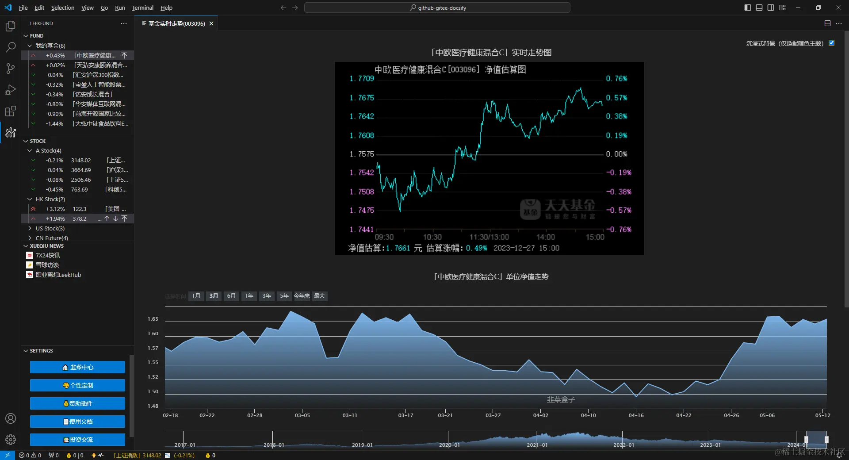Click the money bag 0|0 status item
Viewport: 849px width, 460px height.
tap(75, 455)
